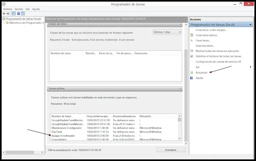
Task: Click Ayuda in the Acciones pane
Action: click(x=199, y=78)
